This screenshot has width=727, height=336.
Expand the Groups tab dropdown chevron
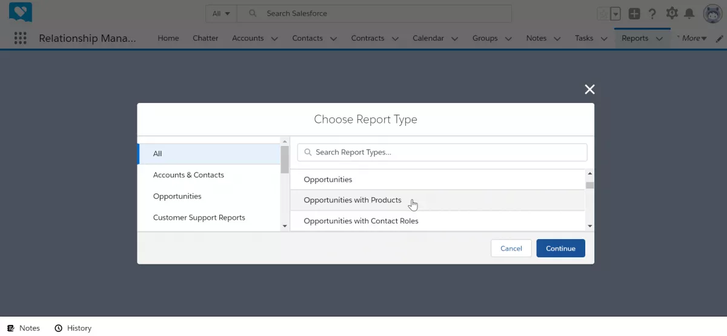(508, 39)
